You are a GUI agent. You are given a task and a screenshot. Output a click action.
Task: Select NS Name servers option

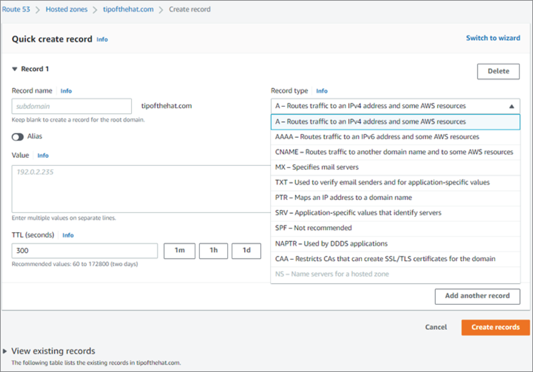395,274
